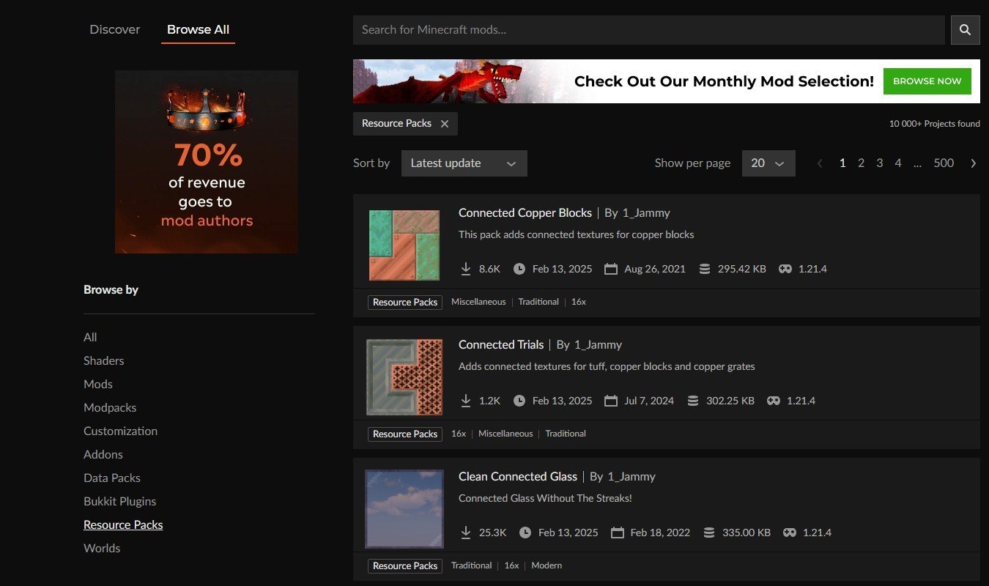Click file size icon on Connected Trials
This screenshot has height=586, width=989.
point(692,401)
